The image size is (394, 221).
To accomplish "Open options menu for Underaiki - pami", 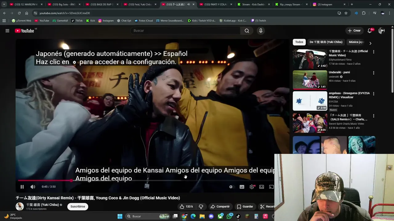I will click(x=374, y=73).
